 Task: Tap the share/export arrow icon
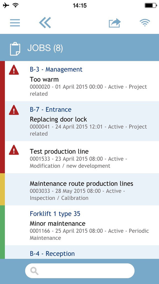[115, 23]
